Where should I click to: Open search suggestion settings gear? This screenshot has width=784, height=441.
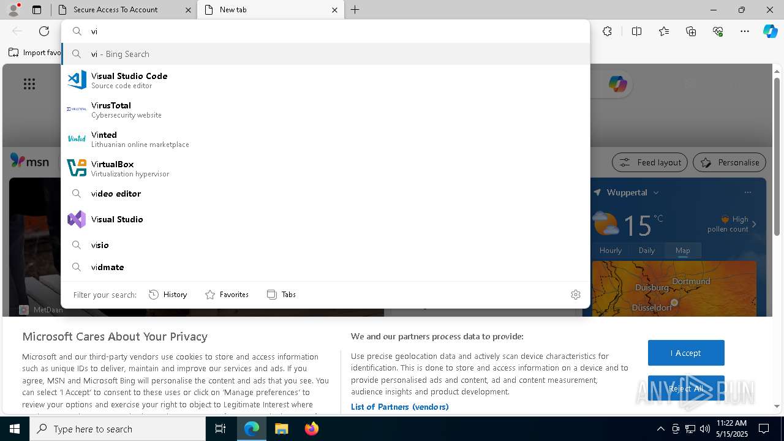click(575, 295)
